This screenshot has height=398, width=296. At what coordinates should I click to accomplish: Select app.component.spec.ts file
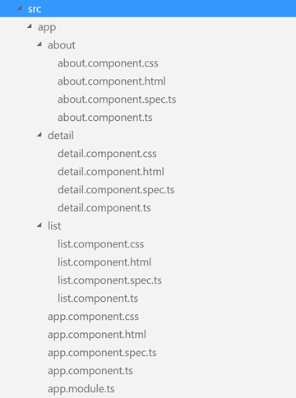102,353
